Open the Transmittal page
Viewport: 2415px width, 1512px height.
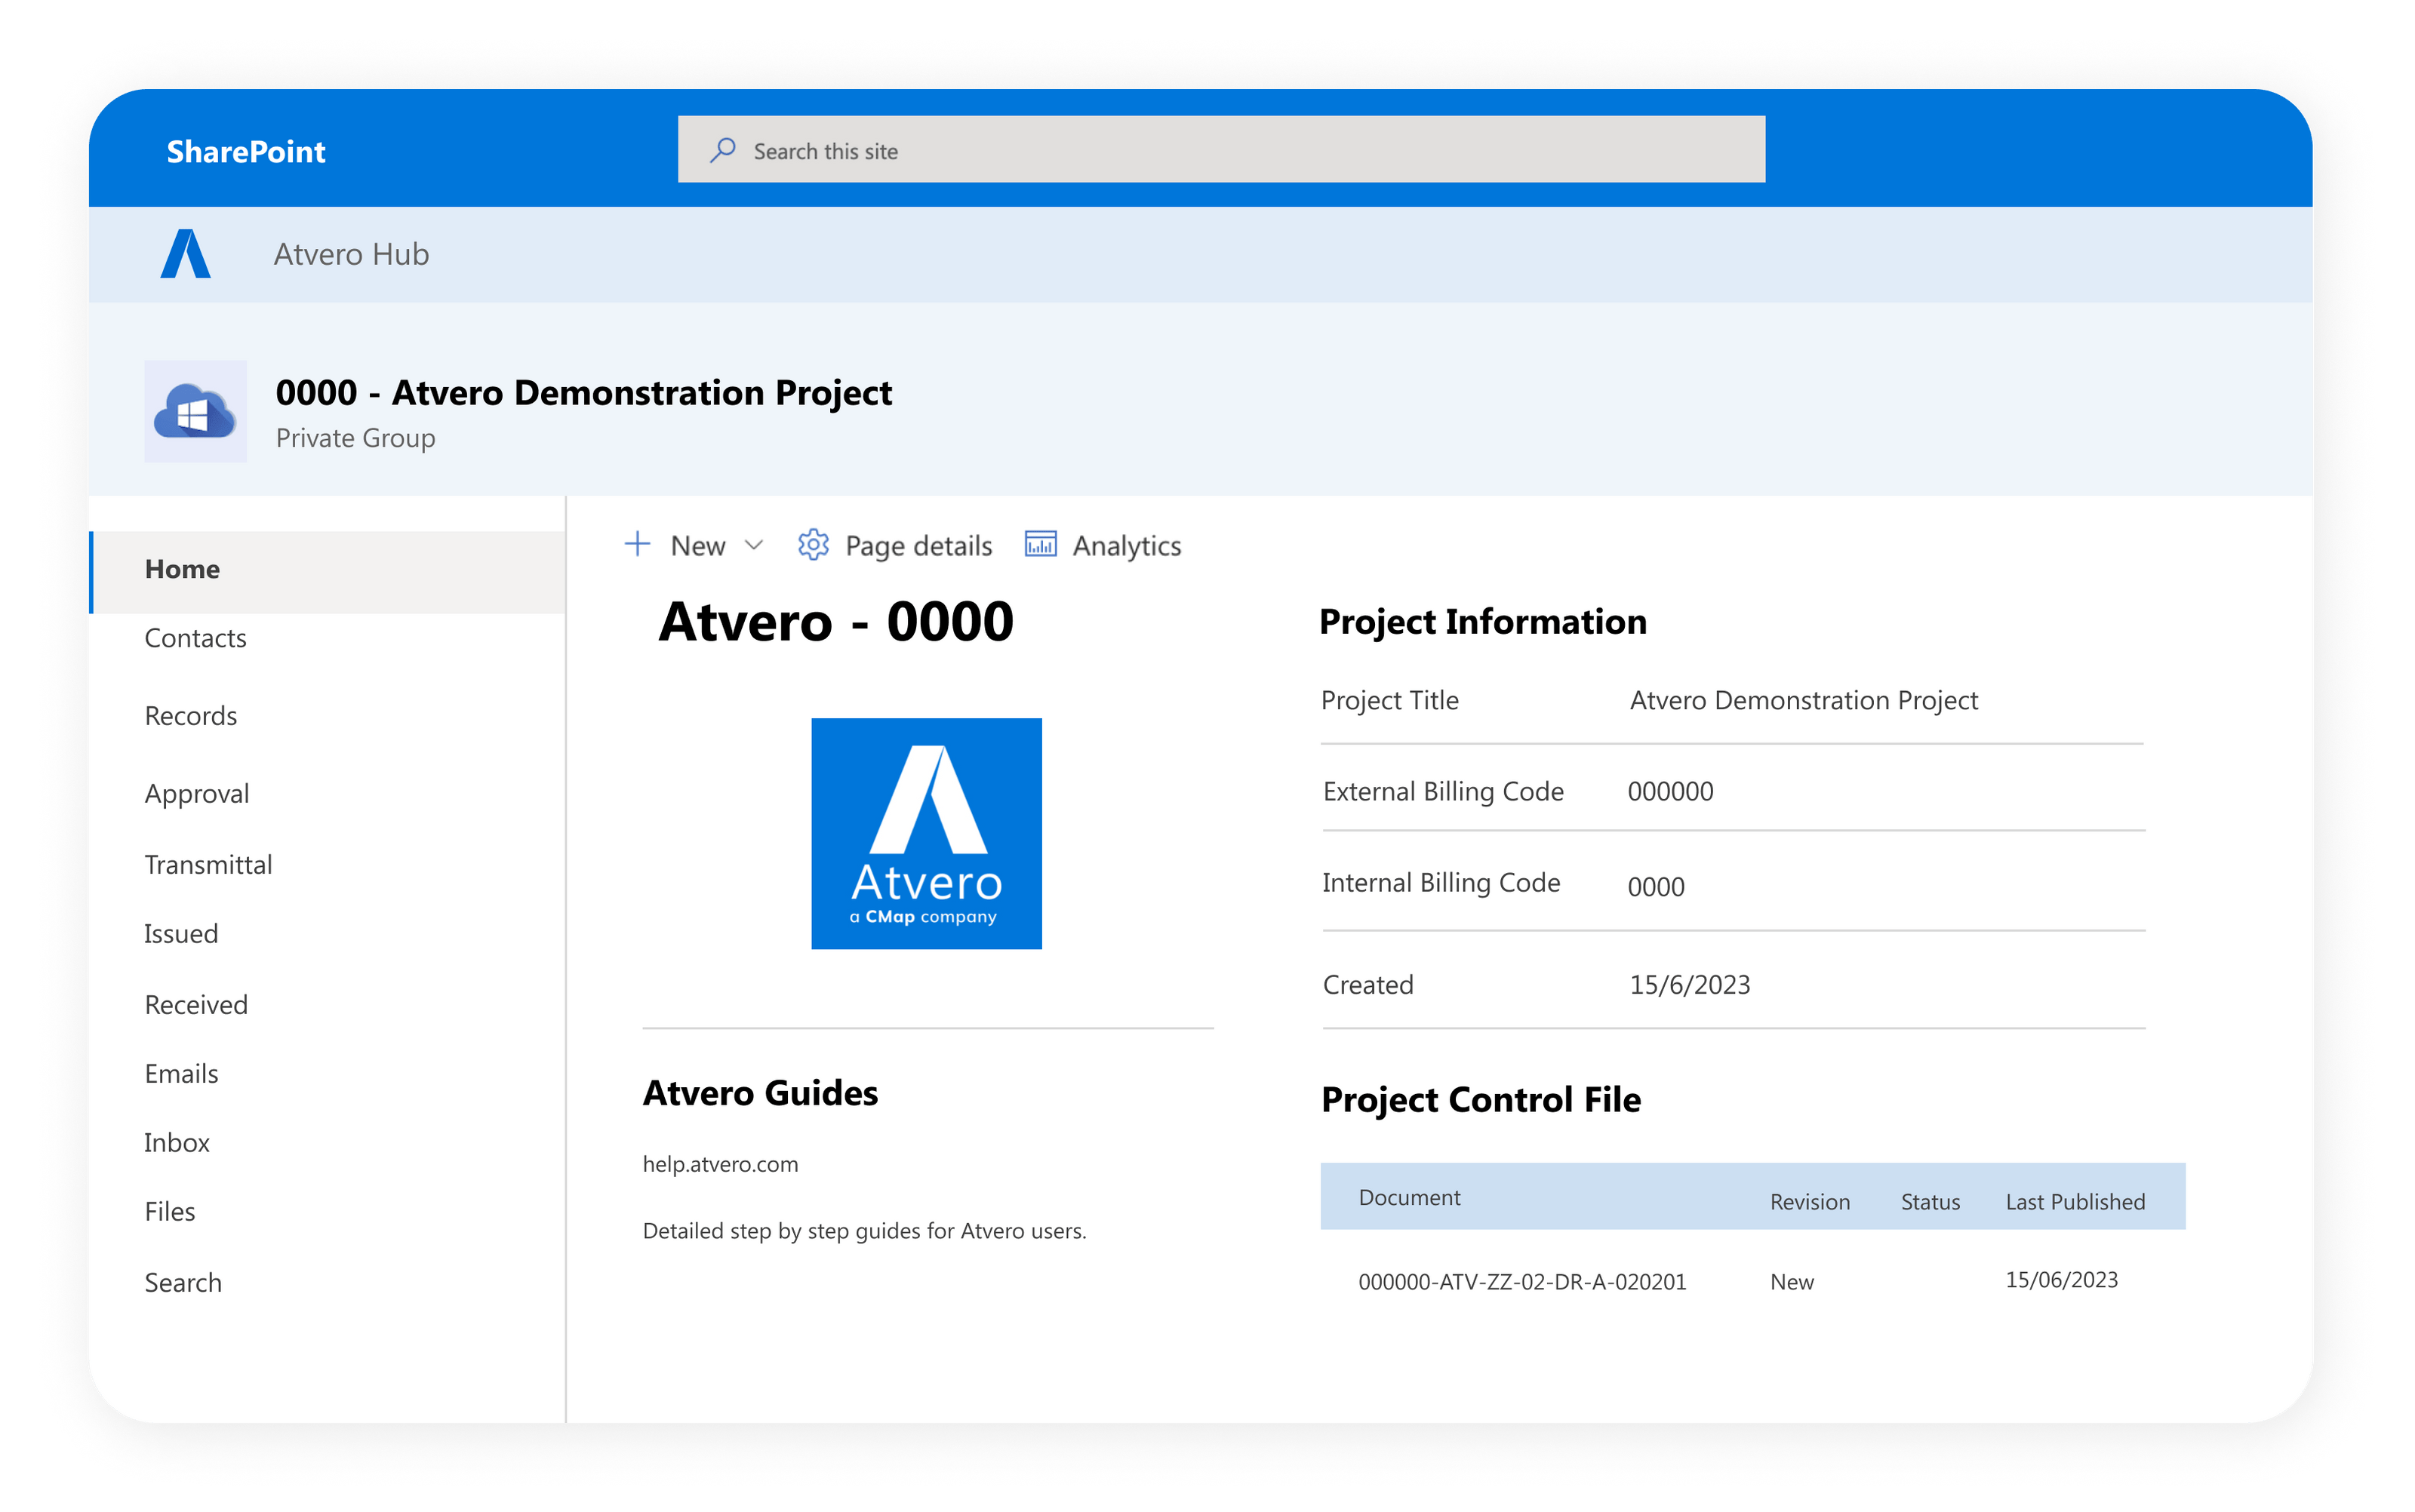pos(208,864)
